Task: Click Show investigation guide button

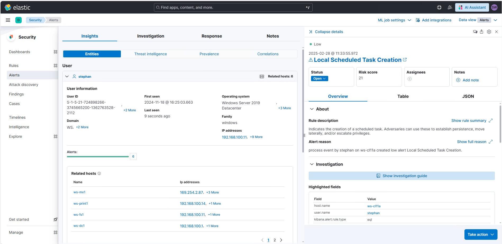Action: click(402, 176)
